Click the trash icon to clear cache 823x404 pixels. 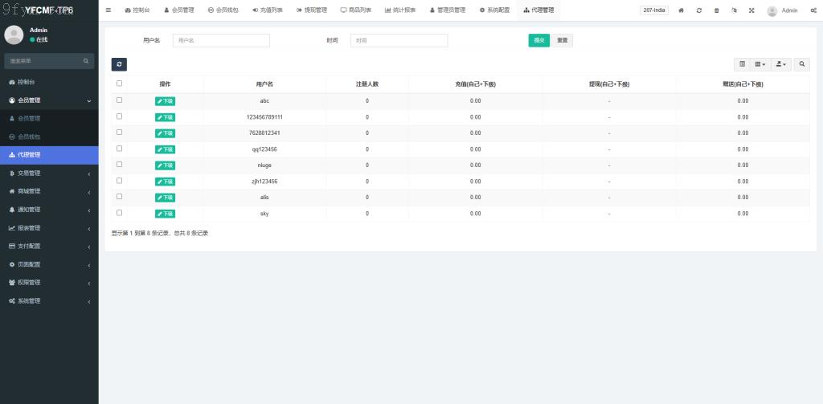tap(716, 10)
